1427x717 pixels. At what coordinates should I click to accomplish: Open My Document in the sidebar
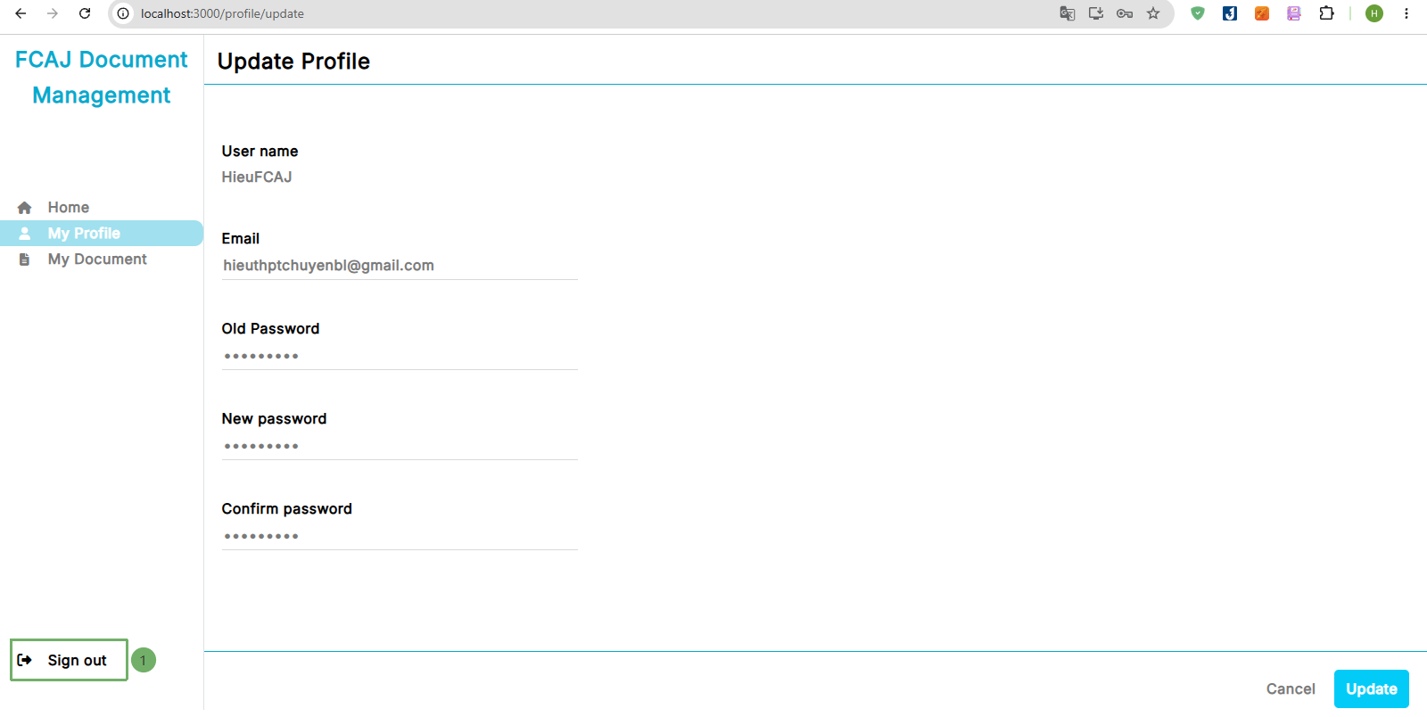point(102,260)
